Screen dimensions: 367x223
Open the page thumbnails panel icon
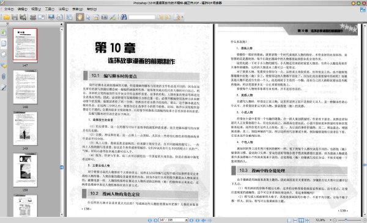click(4, 43)
